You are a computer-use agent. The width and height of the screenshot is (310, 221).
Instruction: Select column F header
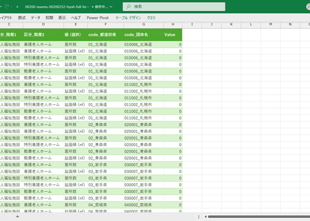pos(106,24)
